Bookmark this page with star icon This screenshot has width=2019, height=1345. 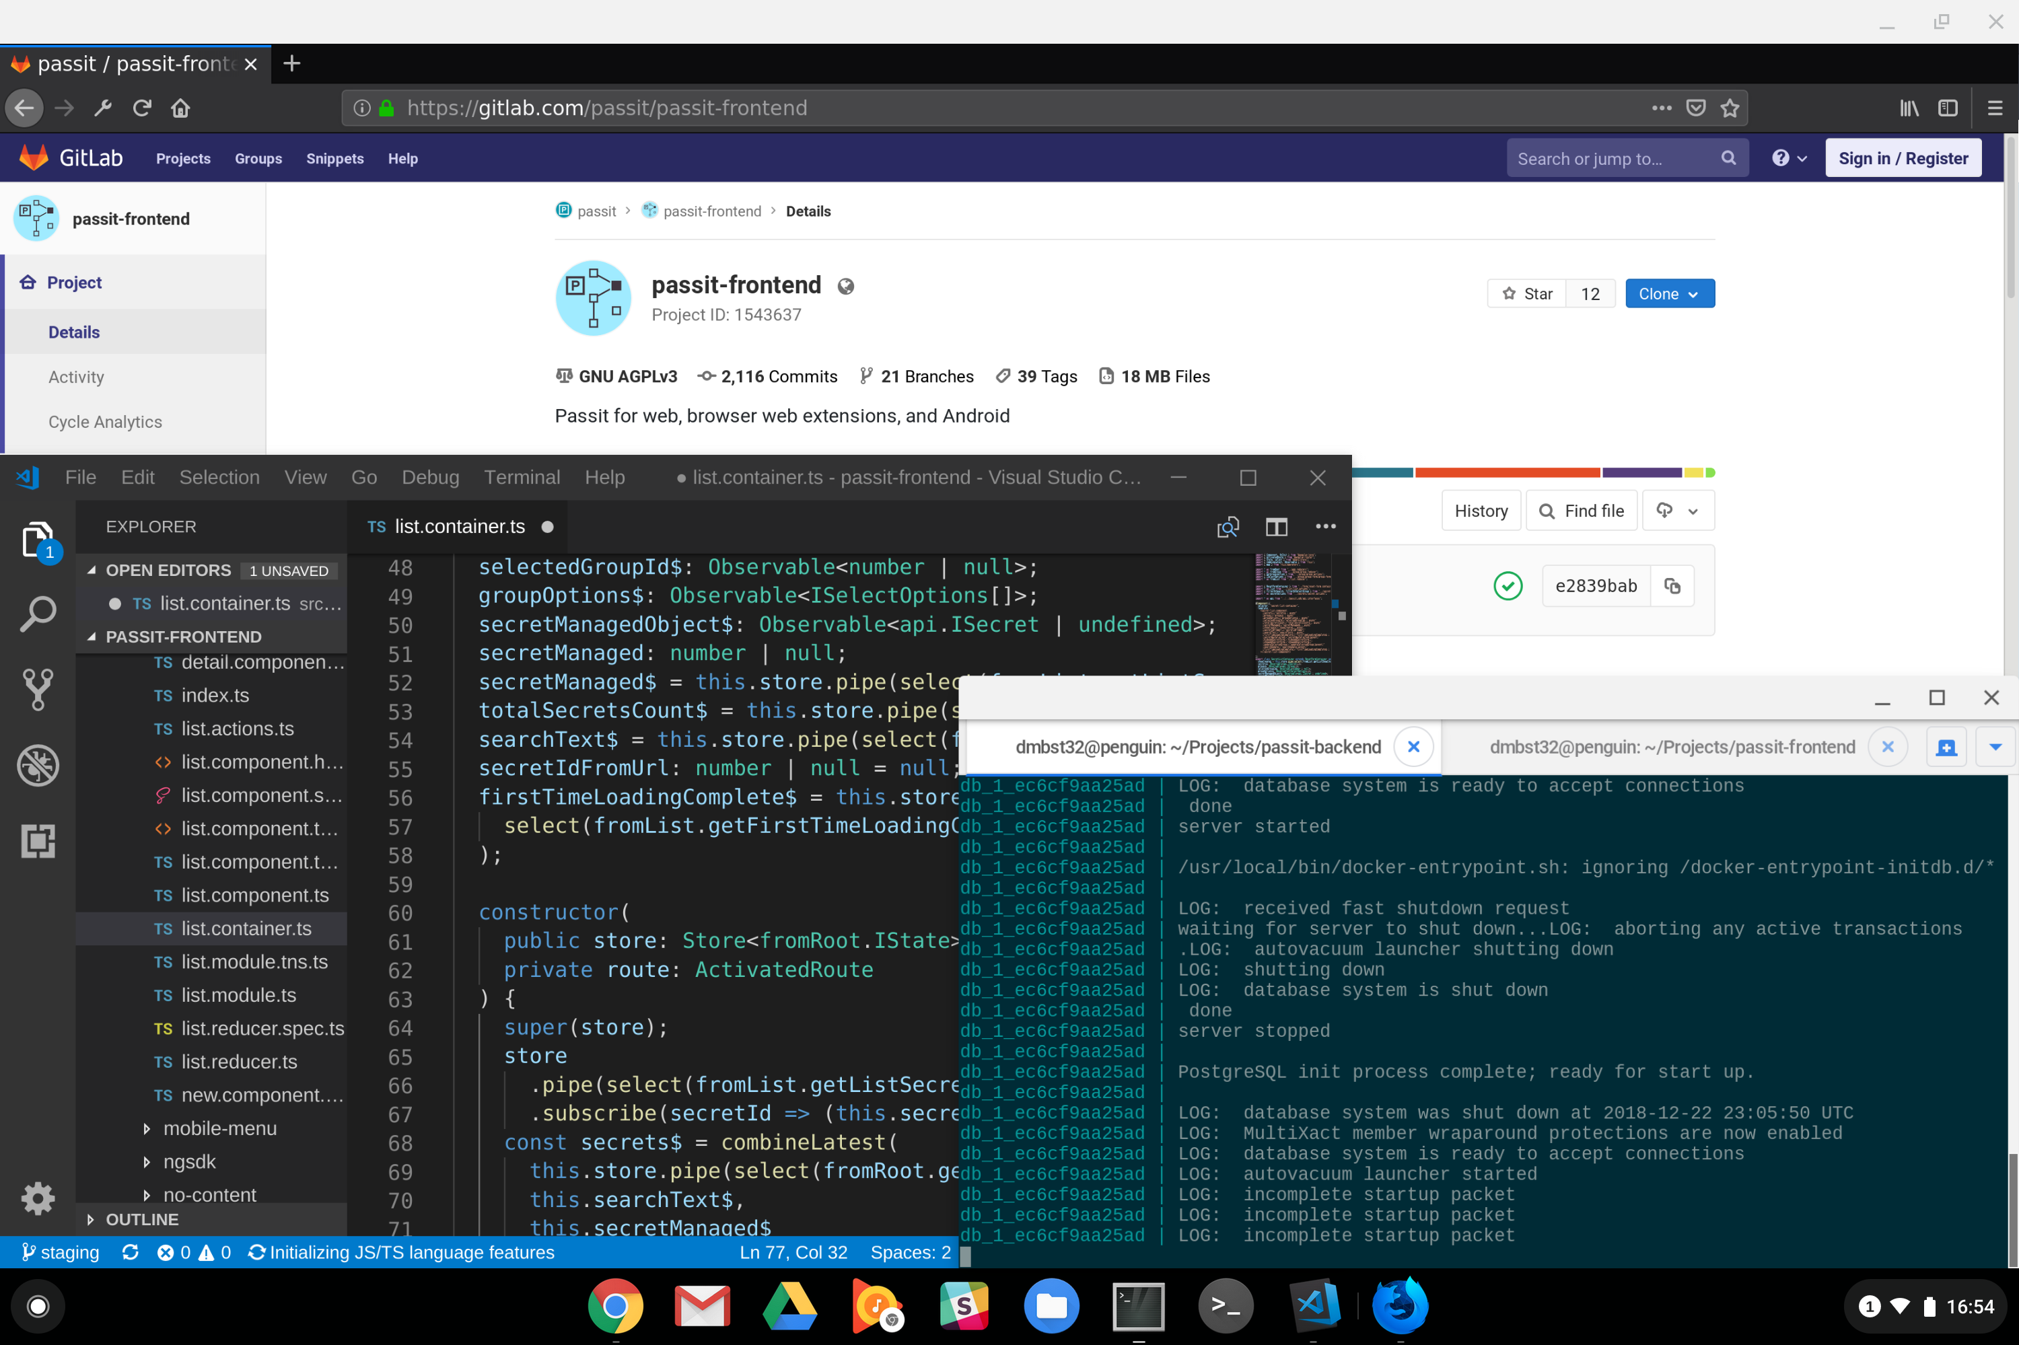(1730, 108)
